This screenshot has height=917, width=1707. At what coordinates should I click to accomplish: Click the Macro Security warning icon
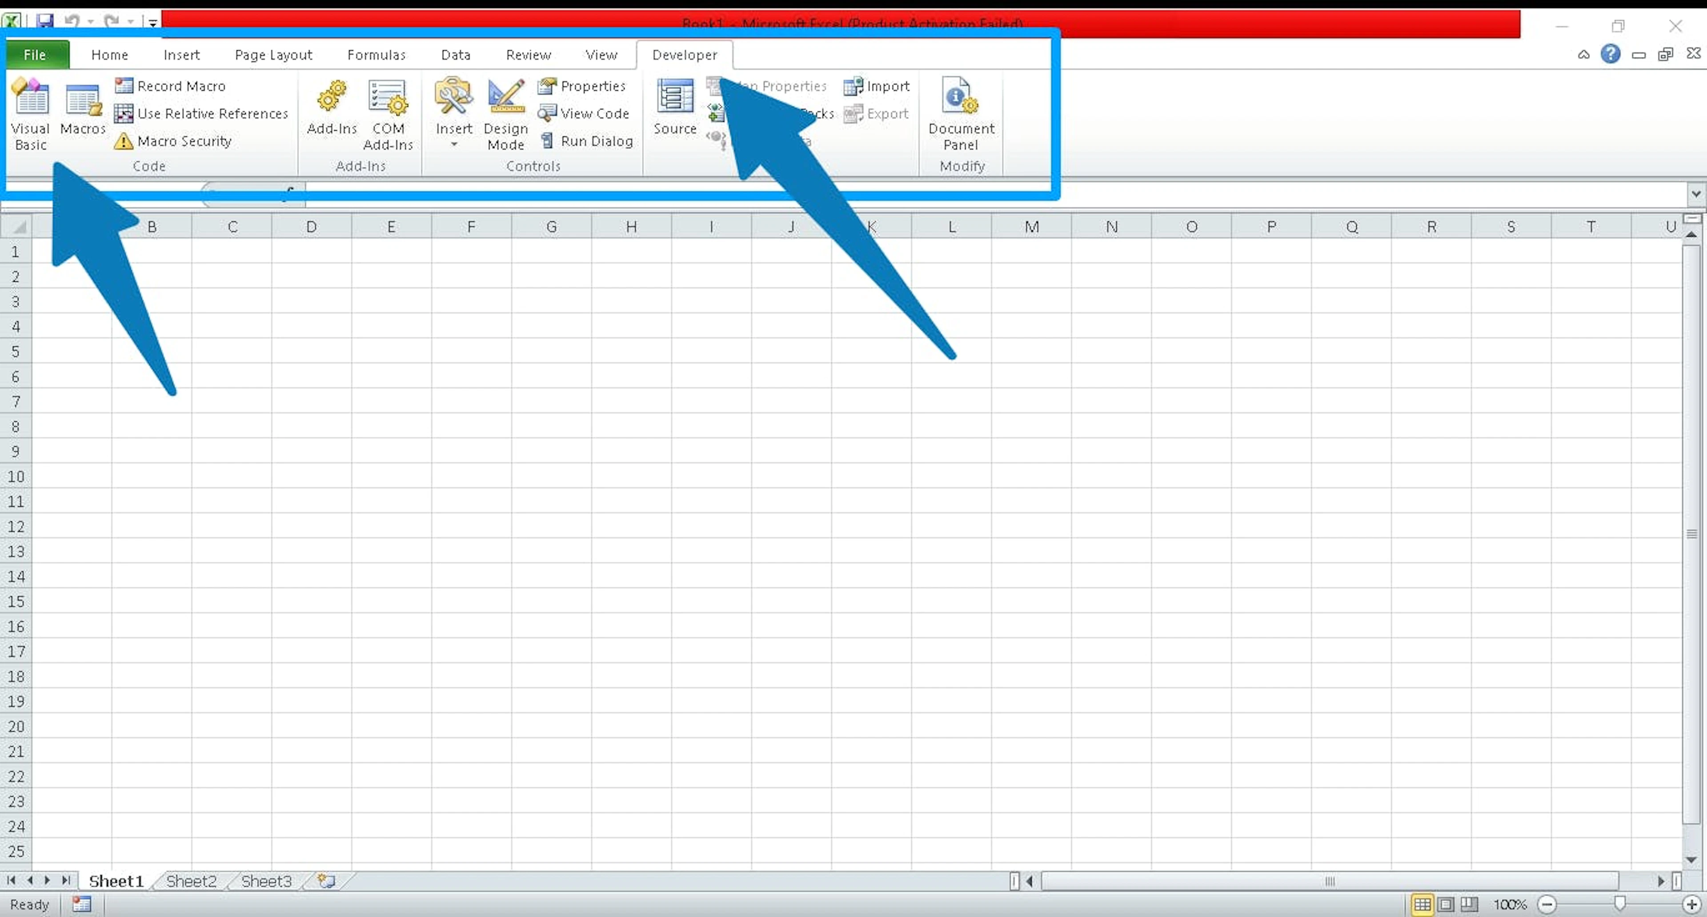123,141
